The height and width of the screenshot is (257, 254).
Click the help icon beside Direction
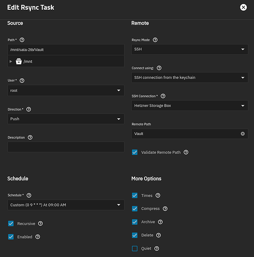point(29,109)
